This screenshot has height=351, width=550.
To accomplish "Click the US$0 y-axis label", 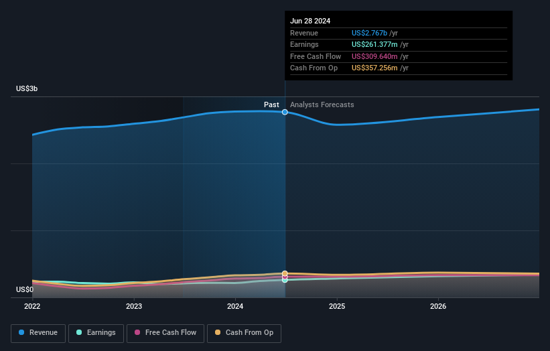I will 25,289.
